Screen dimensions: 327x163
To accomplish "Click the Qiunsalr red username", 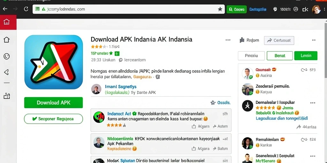I will tap(263, 70).
